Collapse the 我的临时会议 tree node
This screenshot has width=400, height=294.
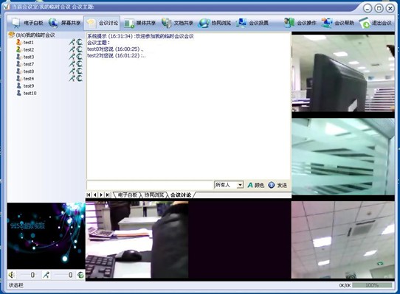pos(11,35)
